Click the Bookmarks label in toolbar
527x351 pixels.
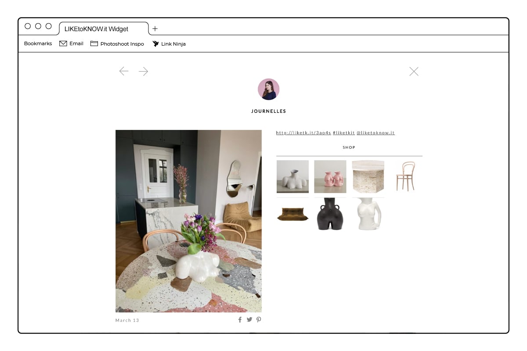click(38, 43)
